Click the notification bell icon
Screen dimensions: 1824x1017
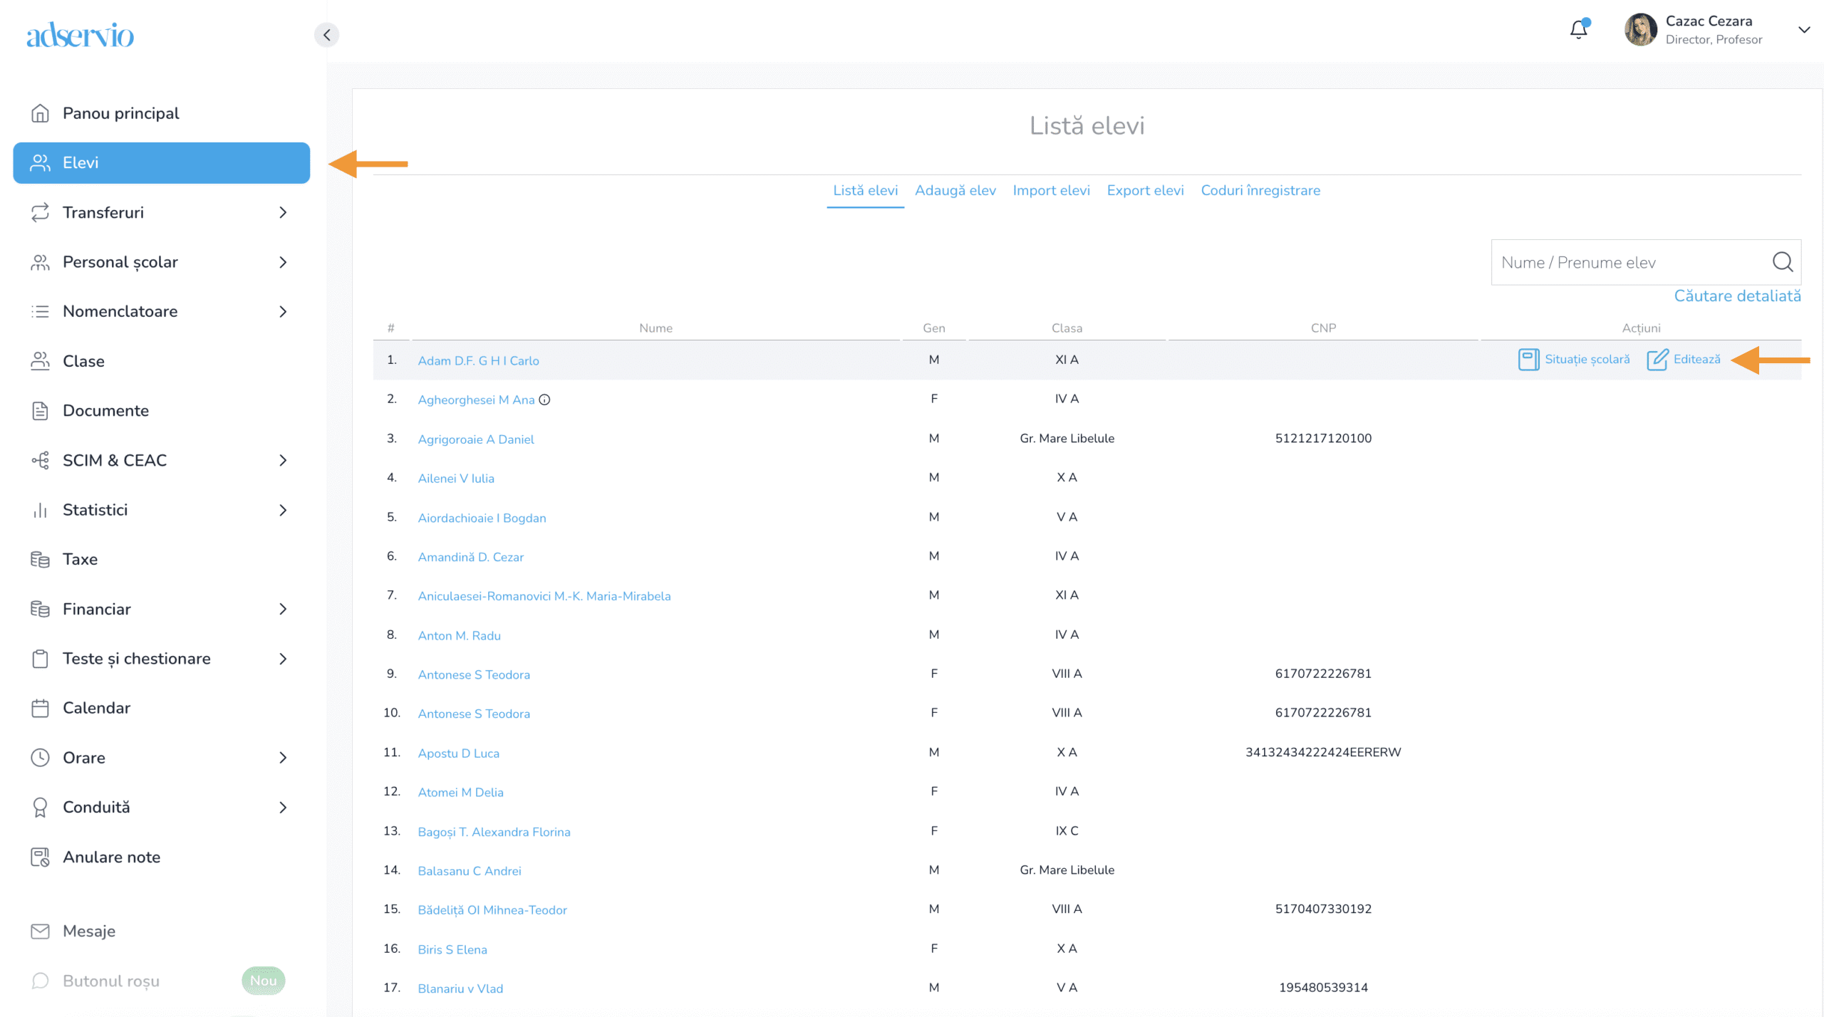1578,30
